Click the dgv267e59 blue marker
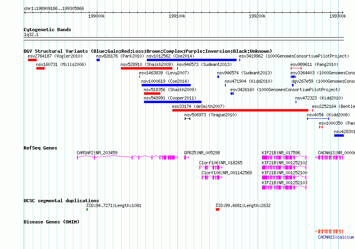Screen dimensions: 355x249 point(293,85)
